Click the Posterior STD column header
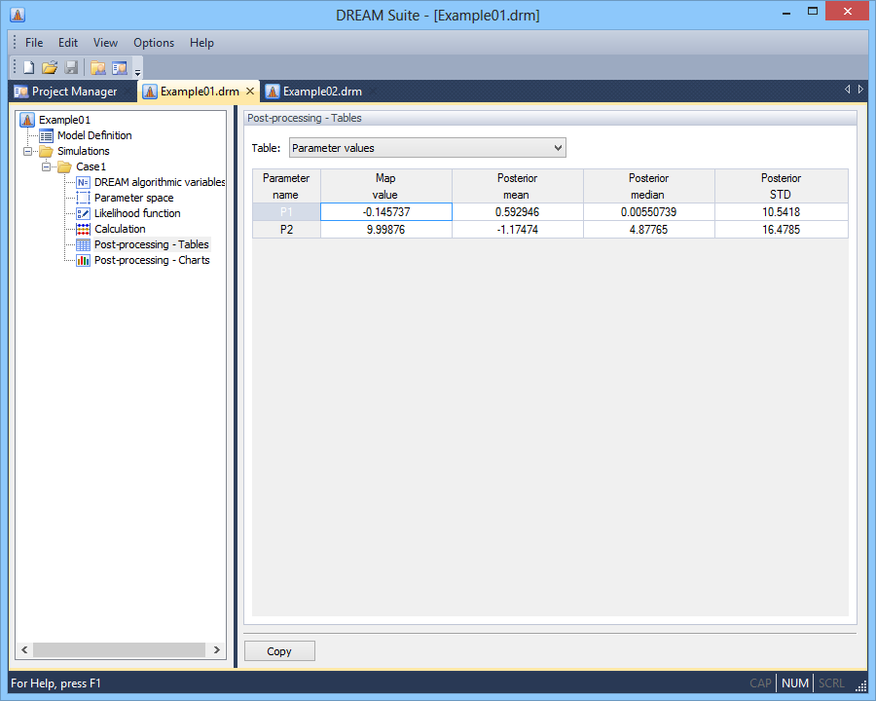The image size is (876, 701). pos(781,186)
